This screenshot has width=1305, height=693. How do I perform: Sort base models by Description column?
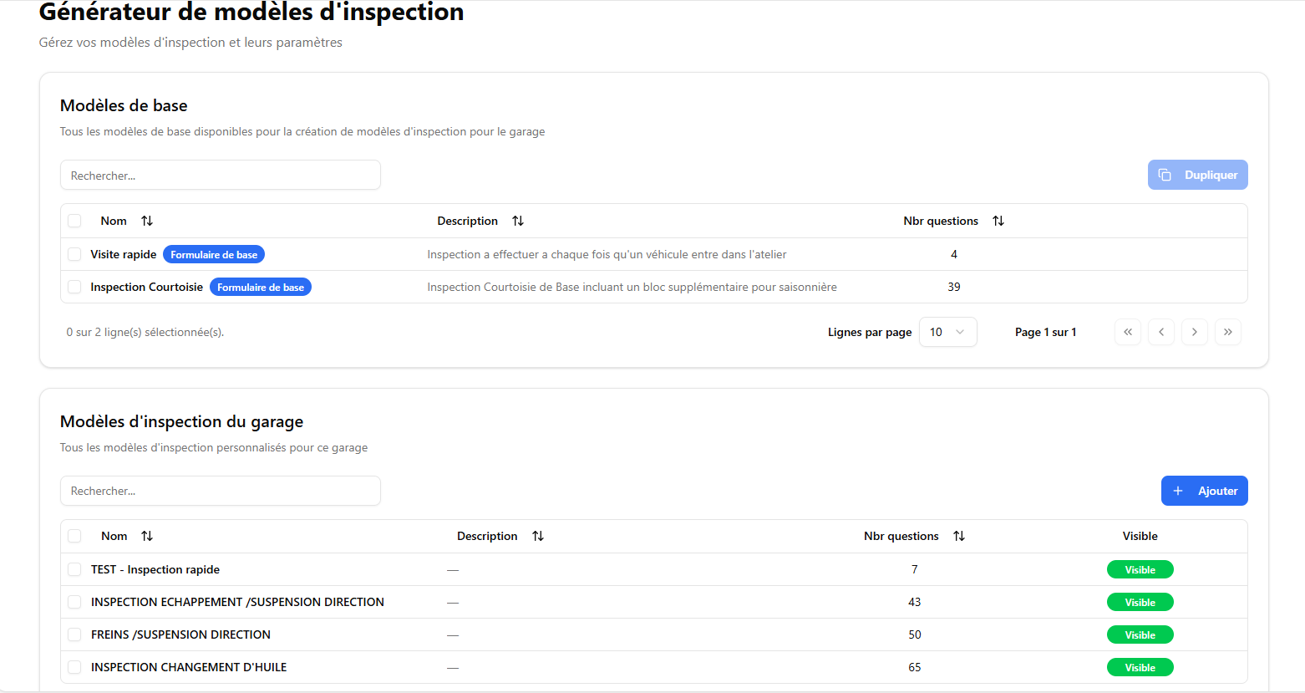(x=518, y=221)
